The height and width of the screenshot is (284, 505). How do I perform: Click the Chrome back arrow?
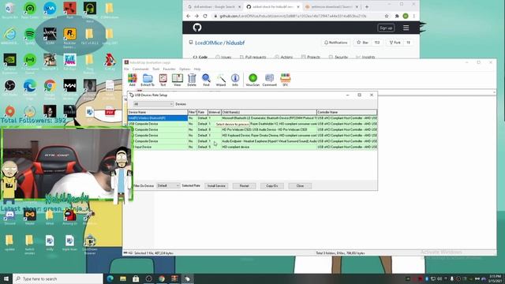point(189,16)
